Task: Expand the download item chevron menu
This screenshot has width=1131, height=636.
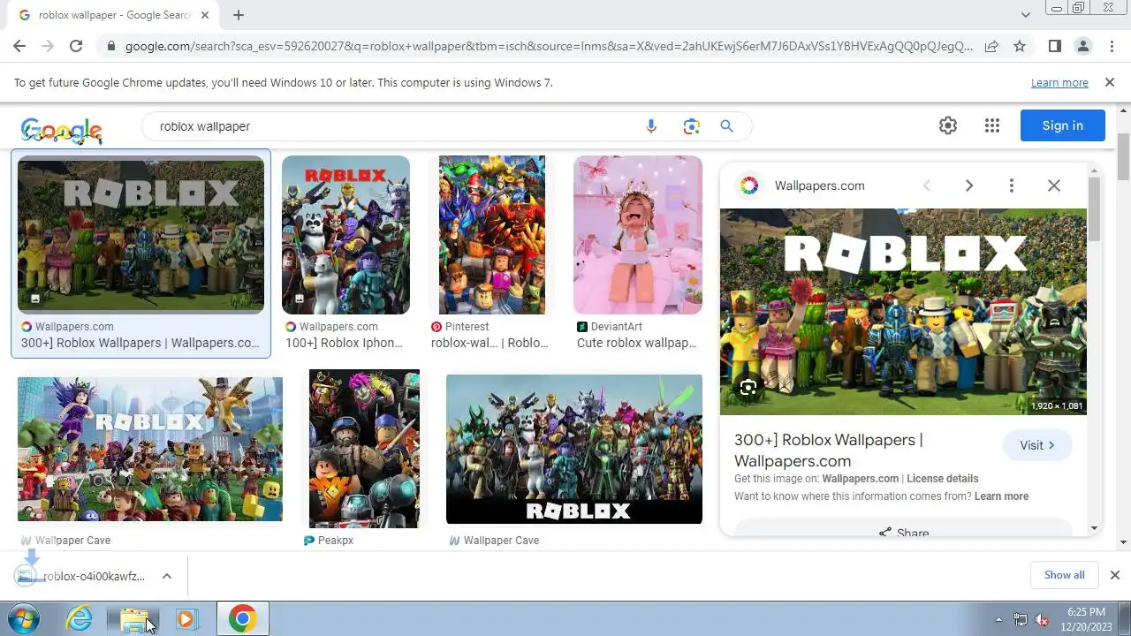Action: click(x=166, y=576)
